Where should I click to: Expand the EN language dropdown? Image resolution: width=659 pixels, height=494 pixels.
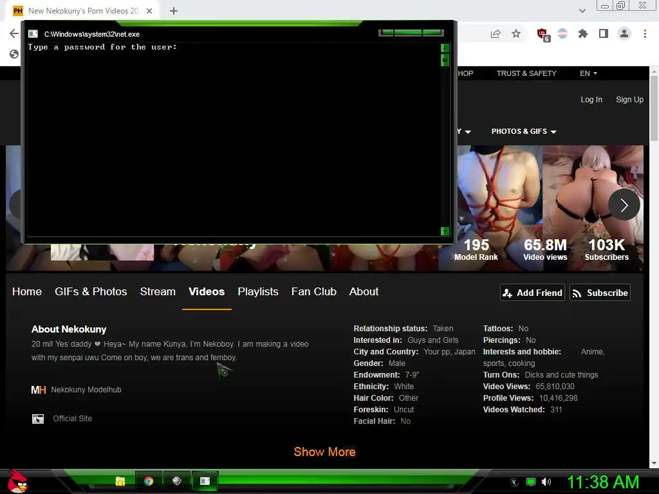tap(588, 73)
